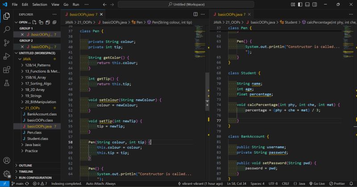Collapse the Untitled (Workspace) section

[16, 53]
